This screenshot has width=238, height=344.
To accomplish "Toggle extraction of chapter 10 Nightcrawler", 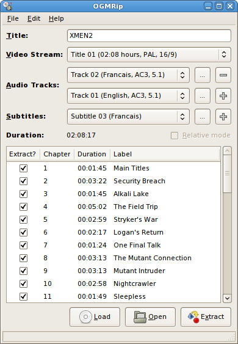I will (x=23, y=284).
